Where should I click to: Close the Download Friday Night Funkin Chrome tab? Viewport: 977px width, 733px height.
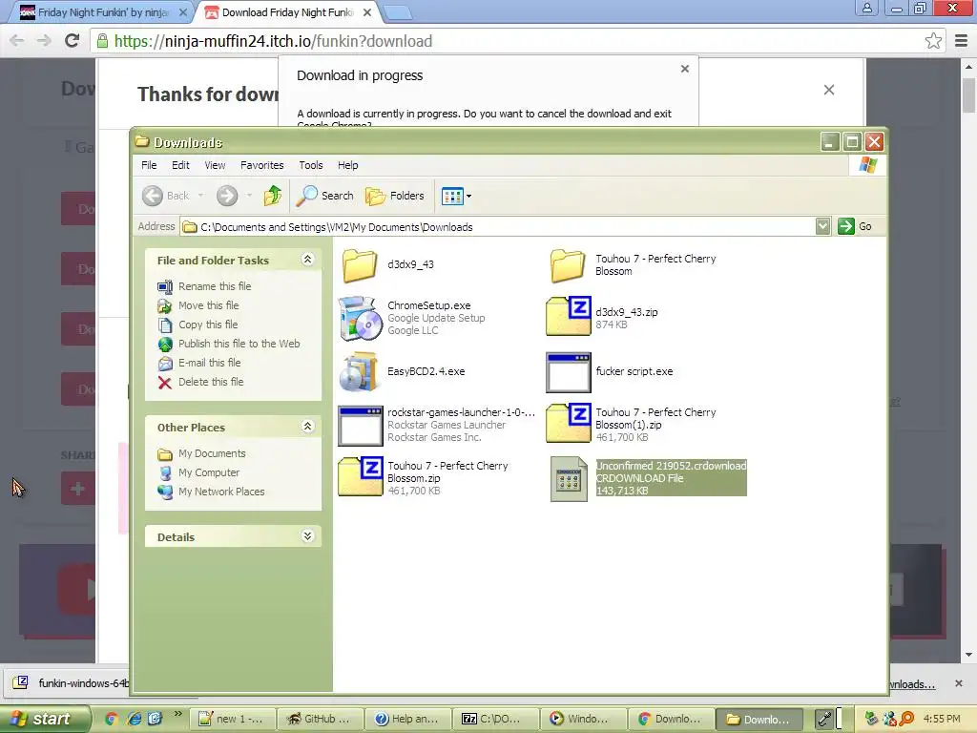click(x=367, y=12)
